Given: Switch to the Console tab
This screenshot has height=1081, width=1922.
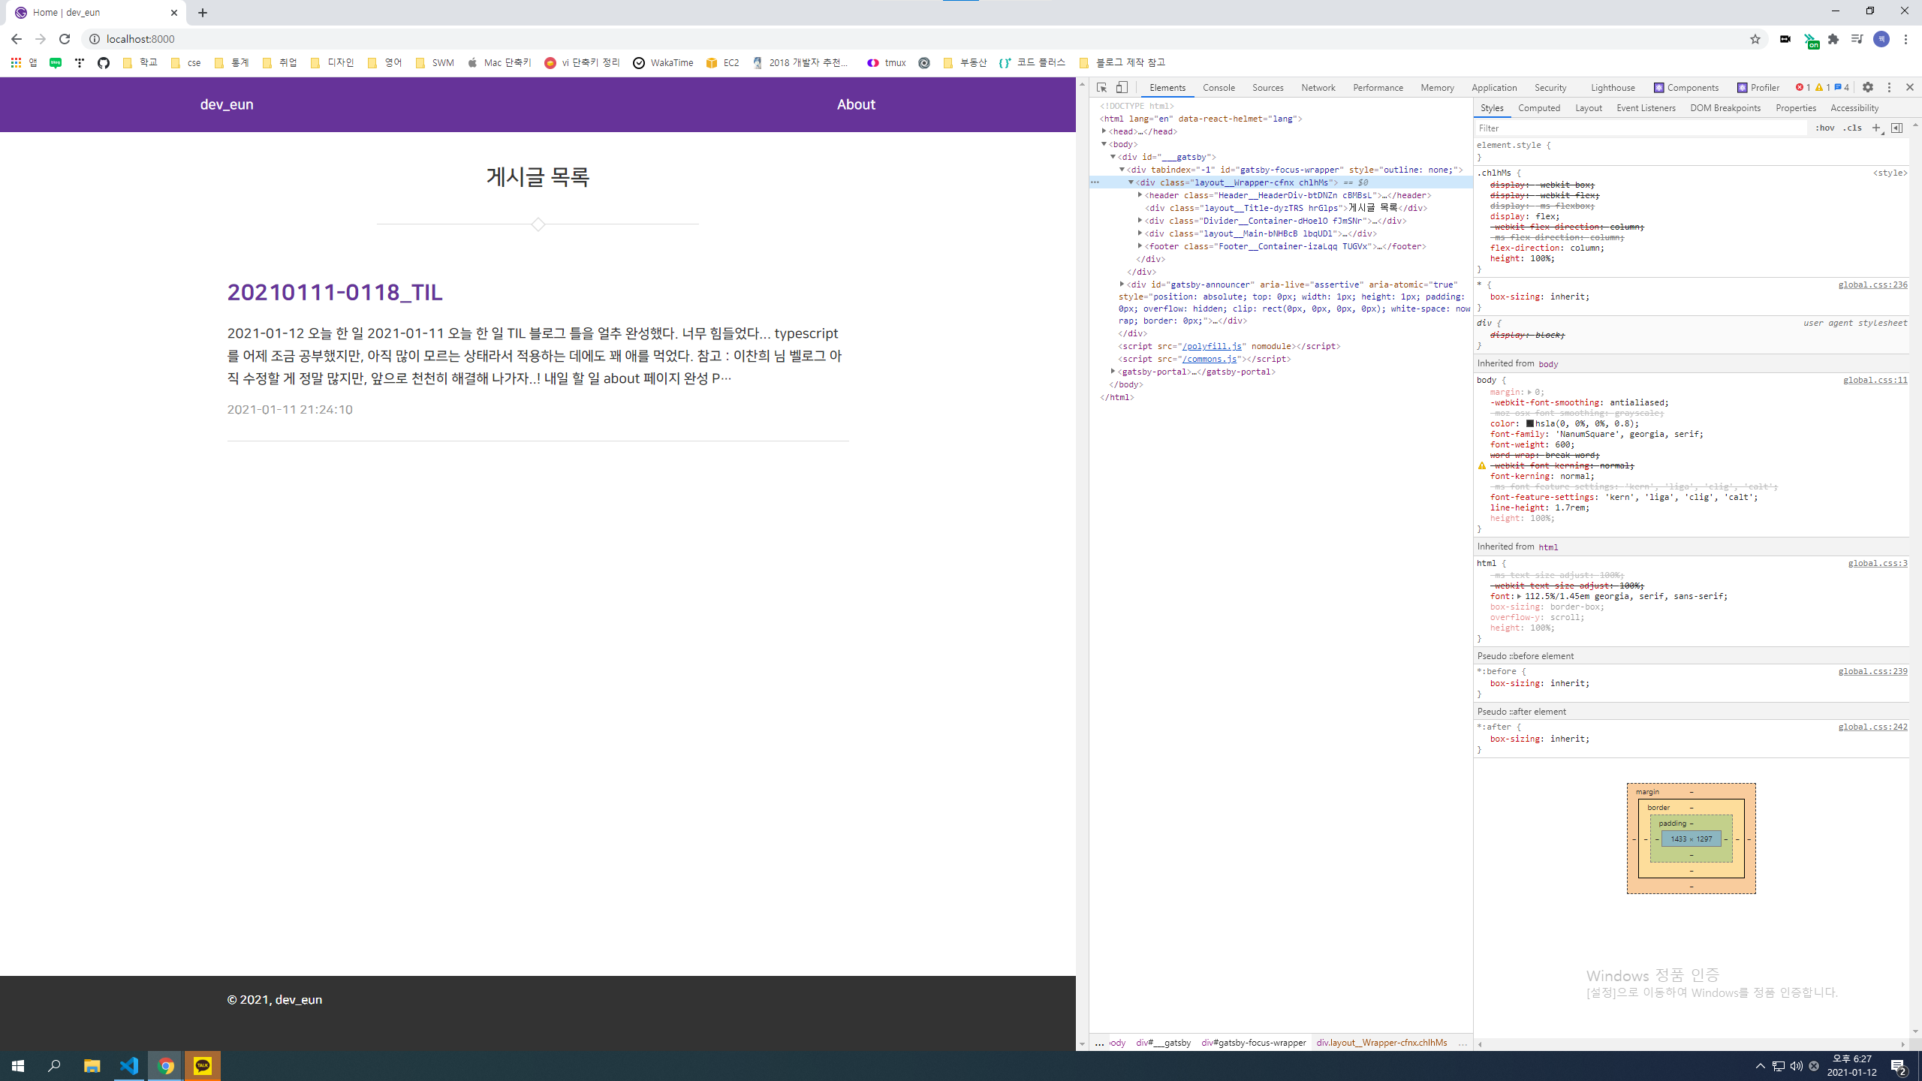Looking at the screenshot, I should (x=1219, y=87).
